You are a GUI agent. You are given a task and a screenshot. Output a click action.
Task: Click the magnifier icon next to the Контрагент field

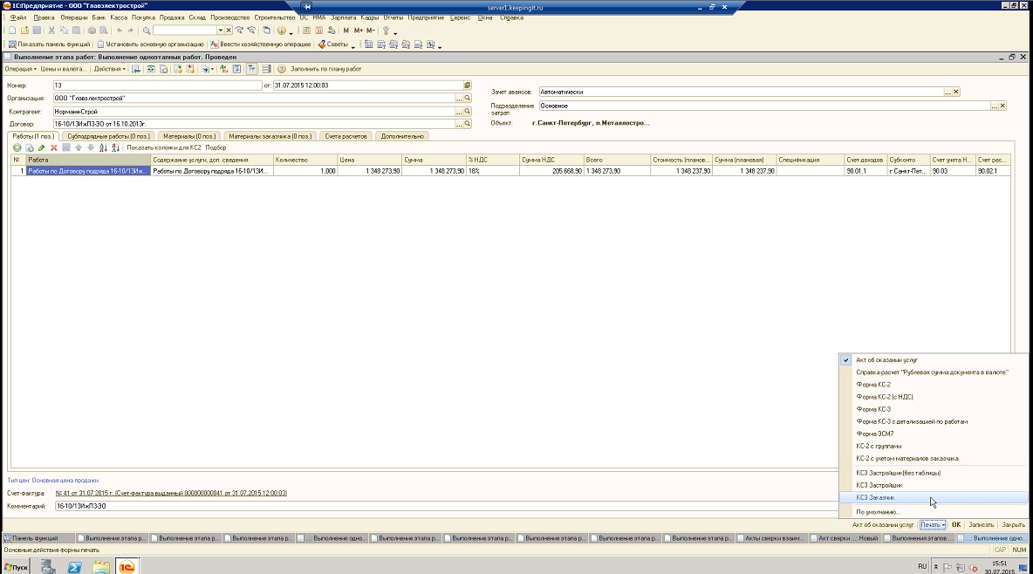click(x=468, y=112)
